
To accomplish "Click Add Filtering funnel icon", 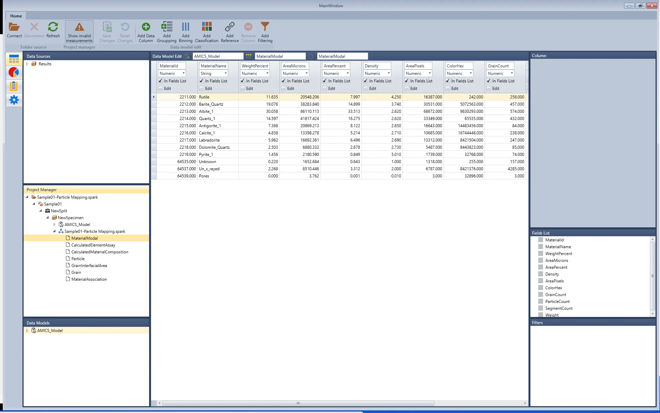I will coord(265,27).
